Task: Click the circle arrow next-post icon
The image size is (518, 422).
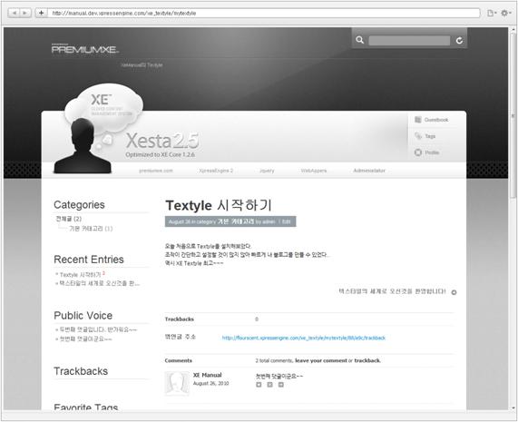Action: [x=454, y=292]
